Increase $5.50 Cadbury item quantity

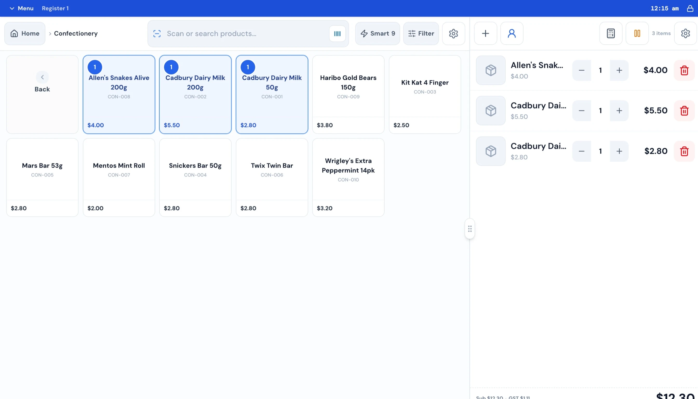pos(619,111)
